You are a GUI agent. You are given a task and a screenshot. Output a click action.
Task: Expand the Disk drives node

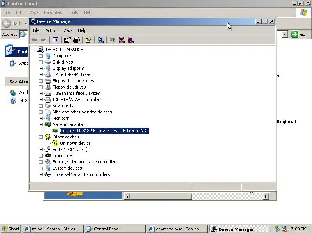pyautogui.click(x=41, y=62)
